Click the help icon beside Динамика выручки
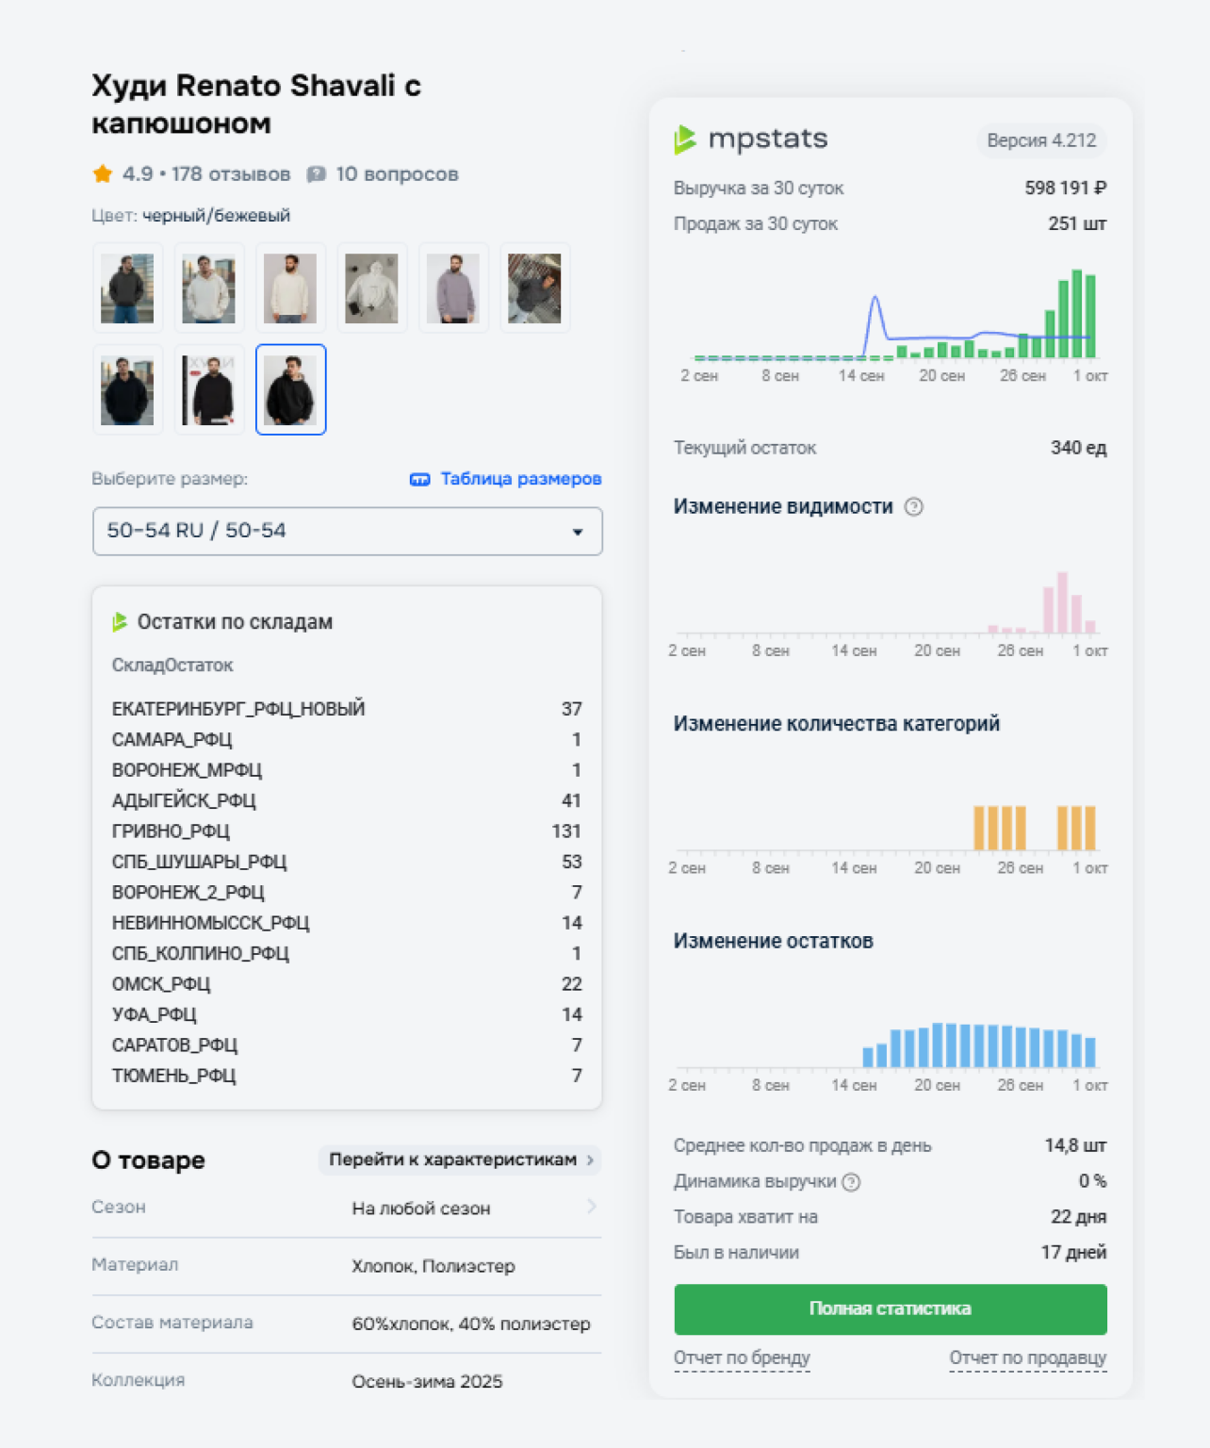Screen dimensions: 1210x1448 point(851,1182)
